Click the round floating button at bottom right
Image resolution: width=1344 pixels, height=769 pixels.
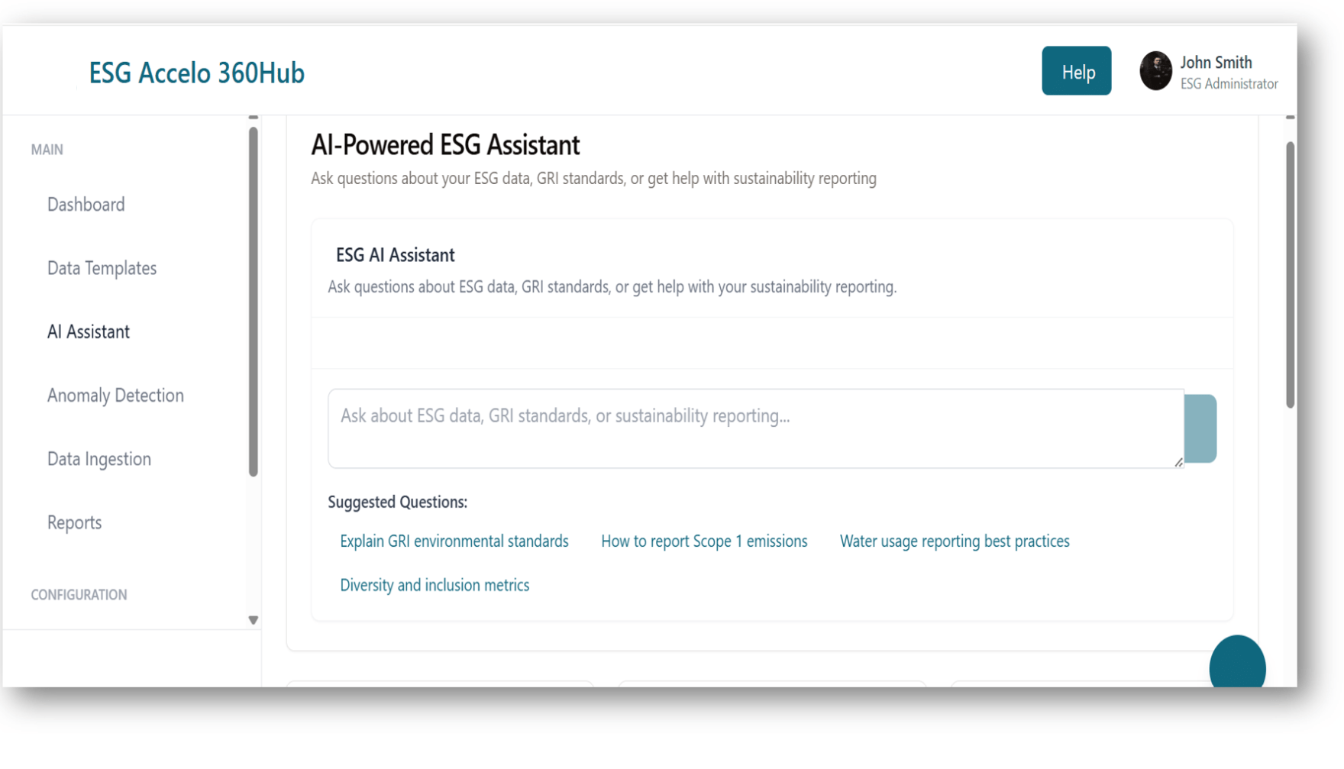tap(1237, 664)
